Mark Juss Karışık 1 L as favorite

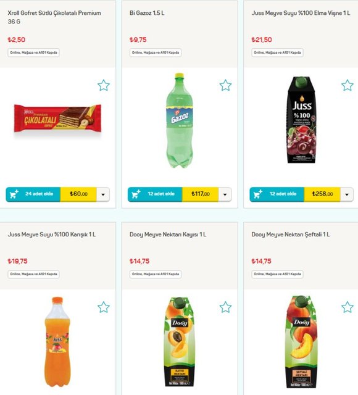pos(104,307)
